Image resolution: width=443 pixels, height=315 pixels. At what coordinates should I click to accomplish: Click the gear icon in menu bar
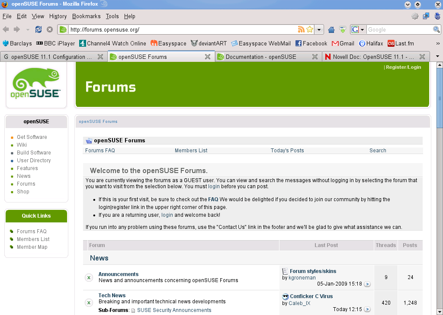tap(415, 16)
